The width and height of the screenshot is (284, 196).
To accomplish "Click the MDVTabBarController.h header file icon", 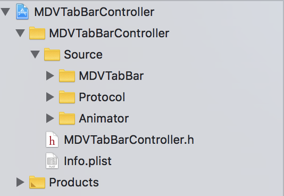I will [52, 139].
